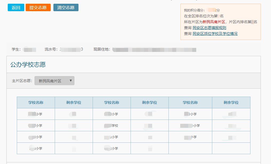Viewport: 271px width, 164px height.
Task: Click the leftmost 学校名称 column header
Action: 36,102
